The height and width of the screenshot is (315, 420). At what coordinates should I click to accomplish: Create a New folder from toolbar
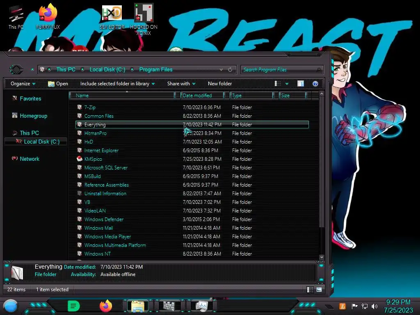(220, 84)
